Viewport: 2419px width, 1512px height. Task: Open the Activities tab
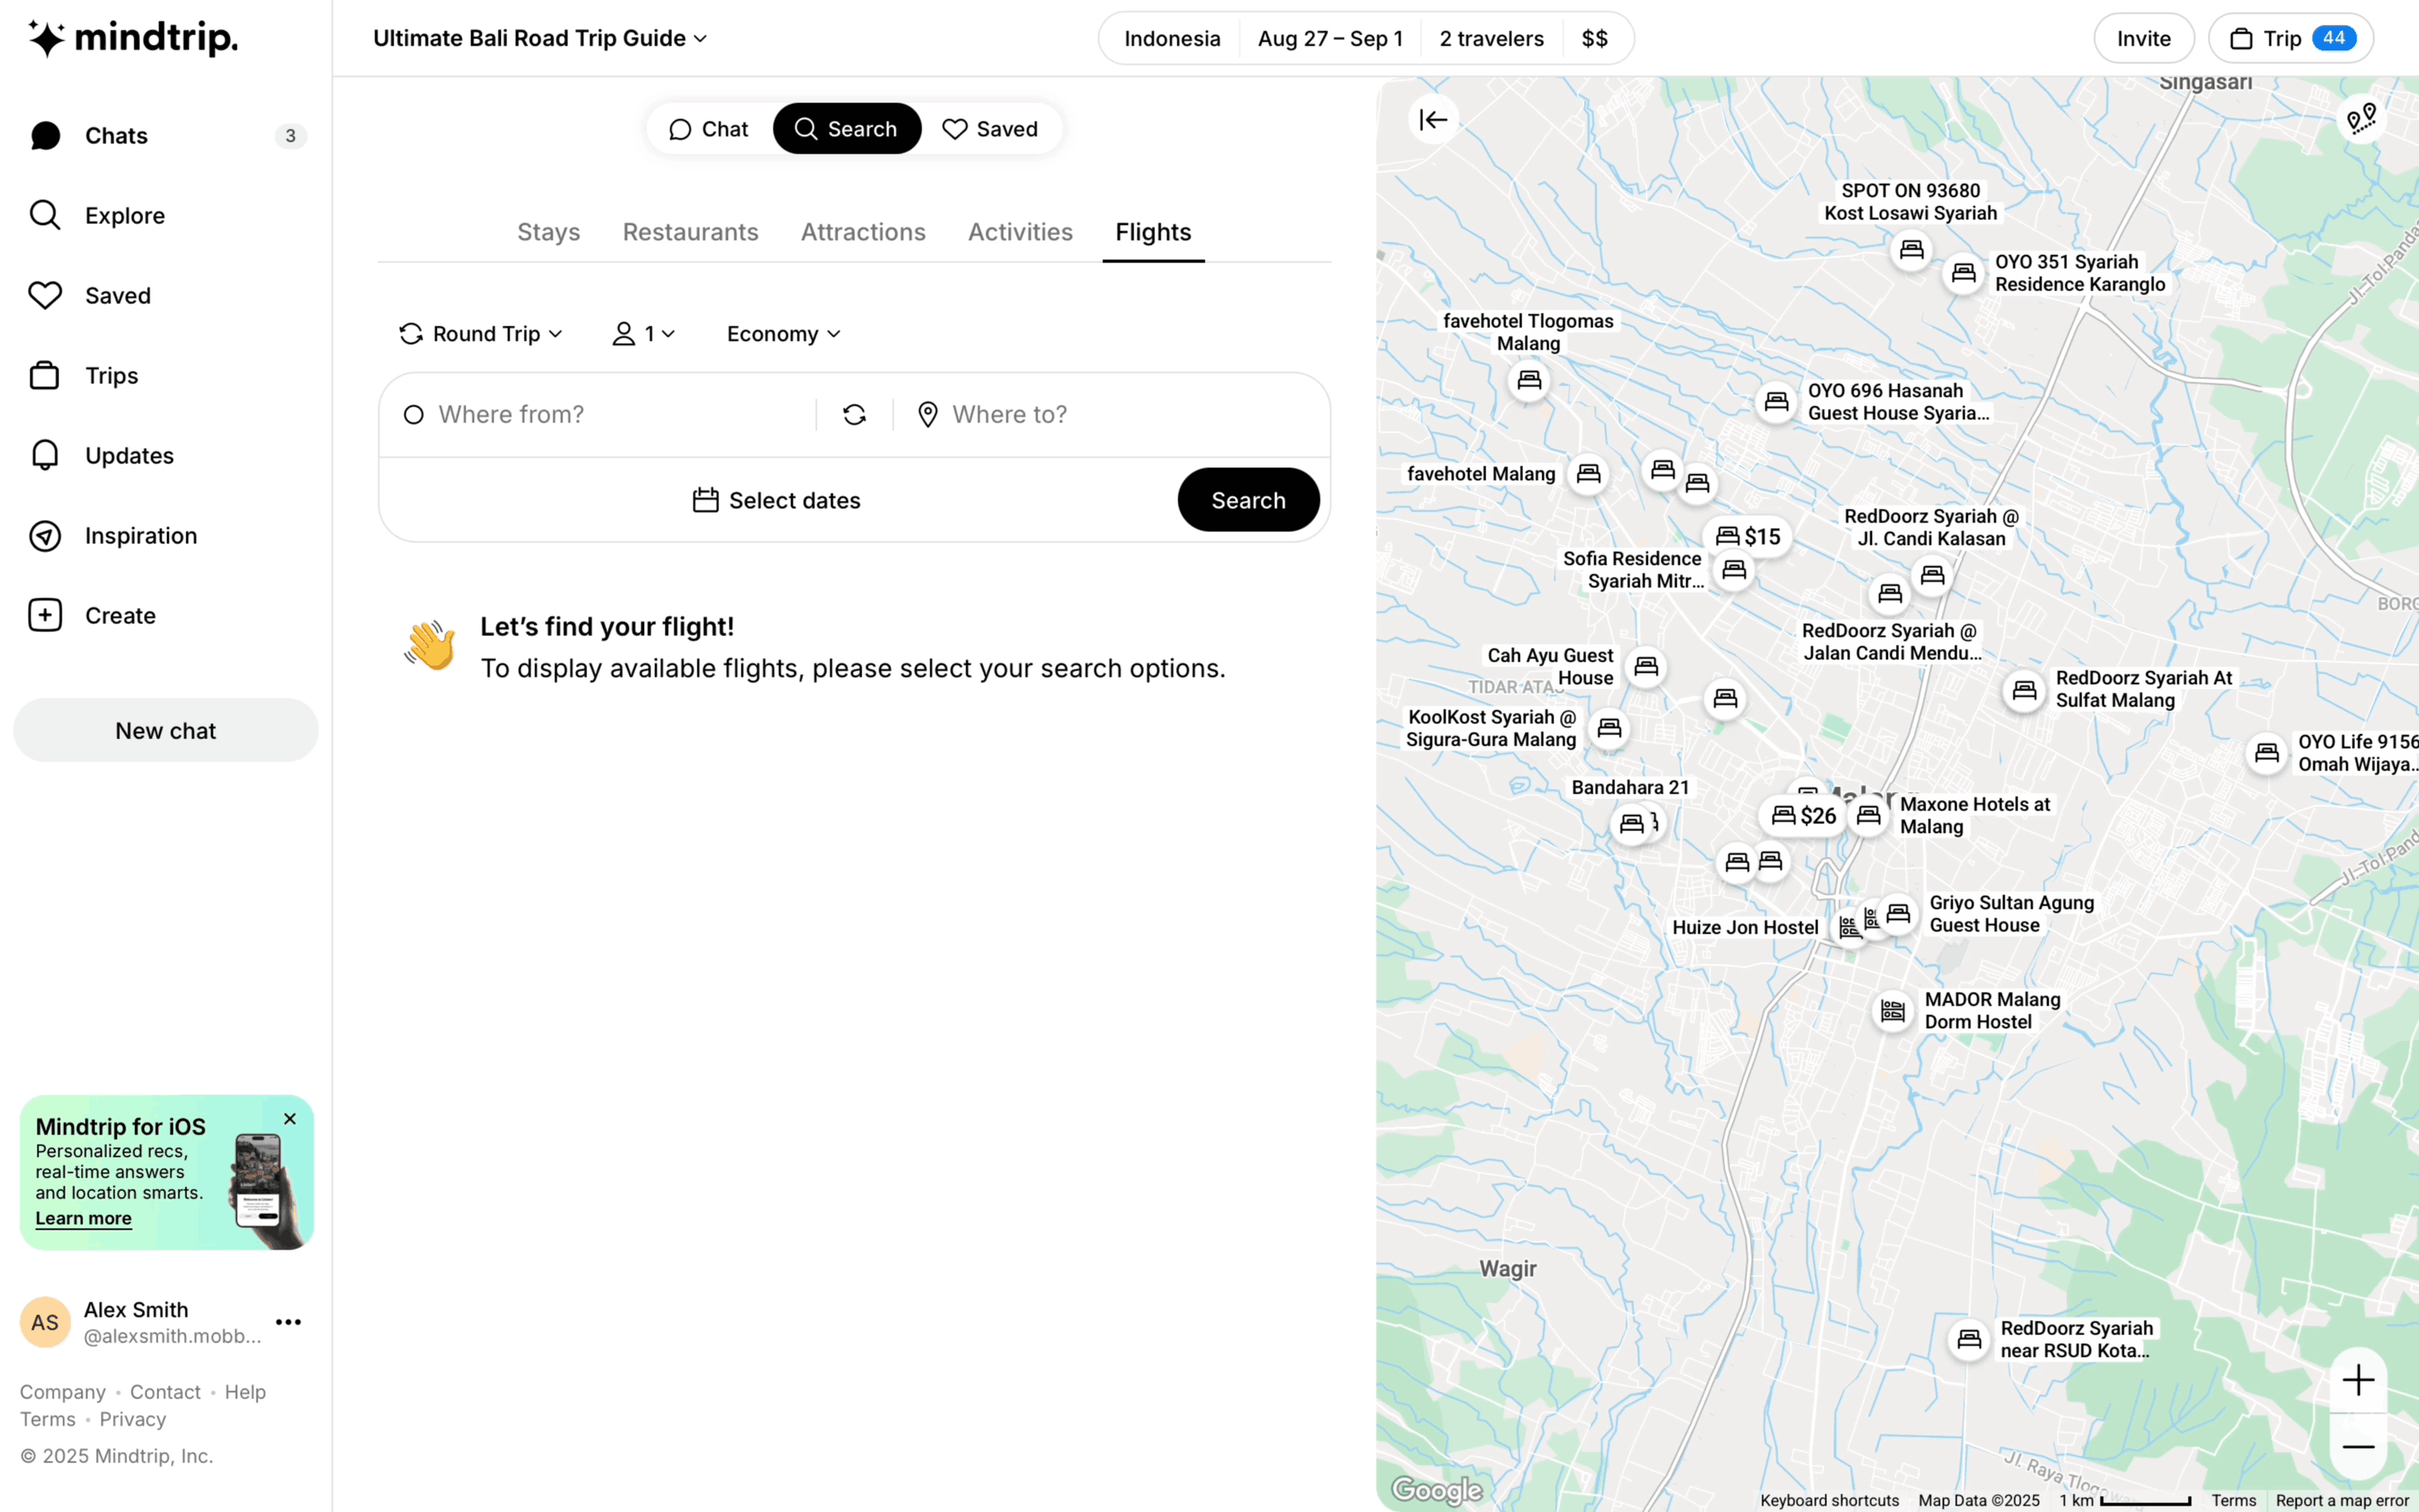point(1020,232)
